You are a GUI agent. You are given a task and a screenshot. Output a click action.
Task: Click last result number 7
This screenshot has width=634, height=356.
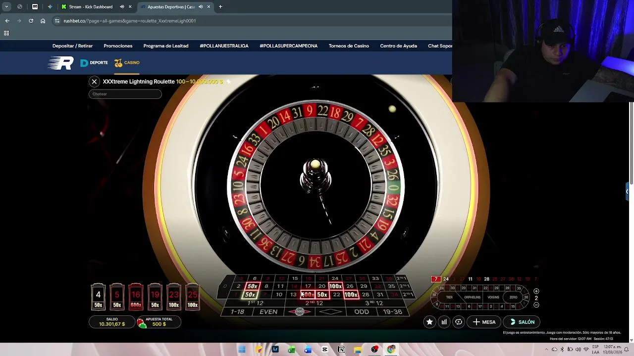pos(436,279)
